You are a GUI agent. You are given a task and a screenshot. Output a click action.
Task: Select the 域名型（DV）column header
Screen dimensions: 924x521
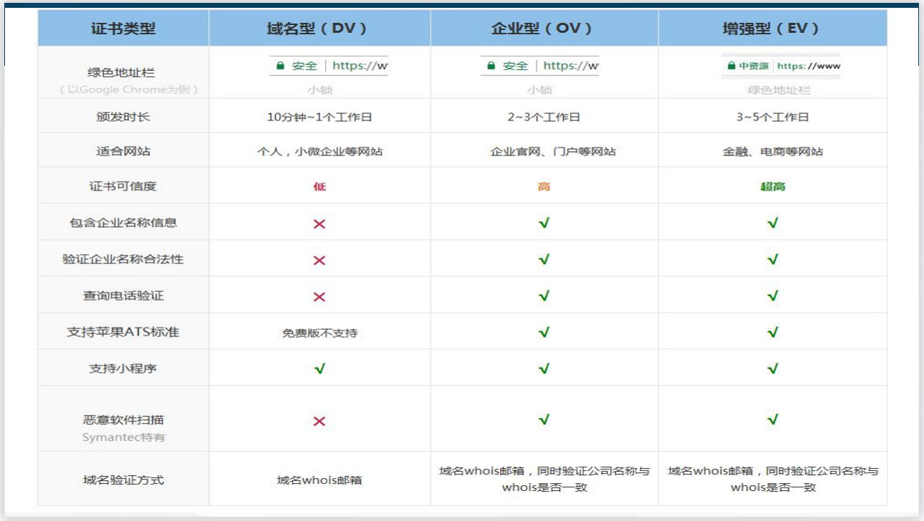click(319, 29)
